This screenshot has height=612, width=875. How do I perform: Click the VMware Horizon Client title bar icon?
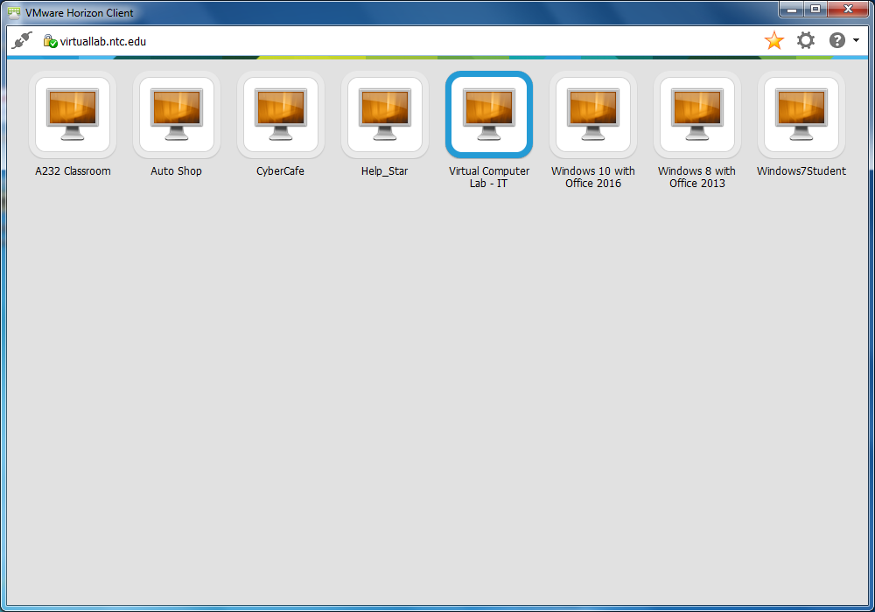tap(14, 13)
